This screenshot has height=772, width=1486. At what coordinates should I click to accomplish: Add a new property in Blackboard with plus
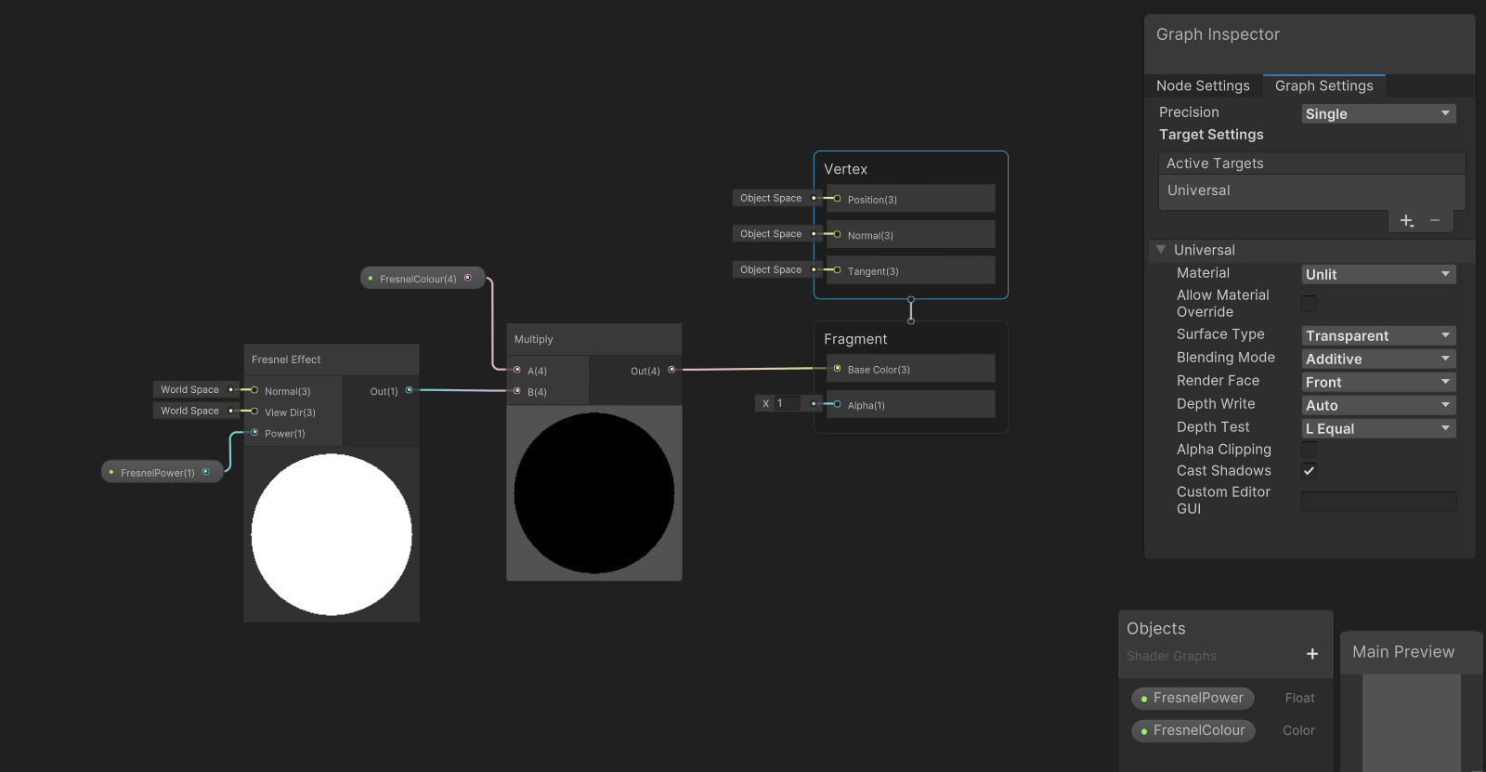pos(1312,654)
